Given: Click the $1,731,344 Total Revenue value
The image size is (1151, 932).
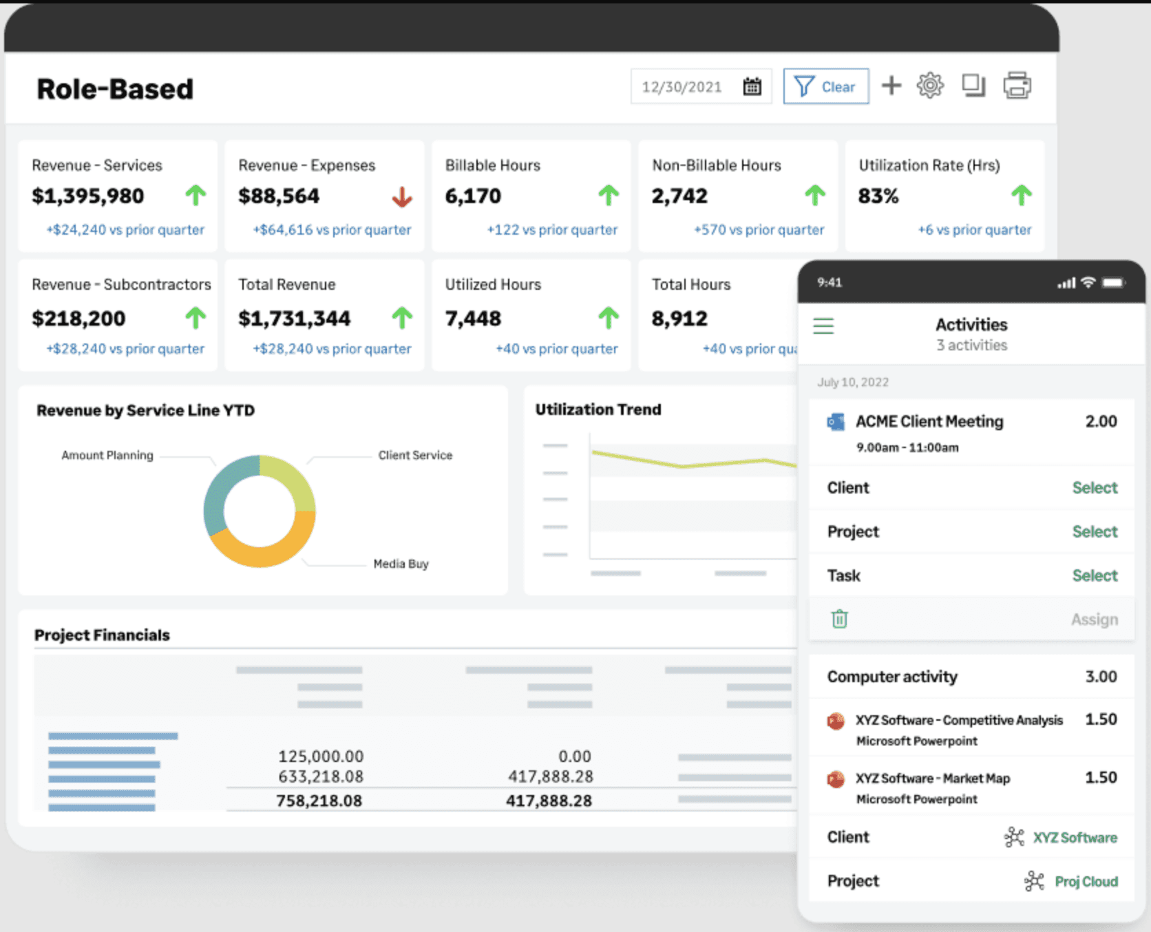Looking at the screenshot, I should pos(295,319).
